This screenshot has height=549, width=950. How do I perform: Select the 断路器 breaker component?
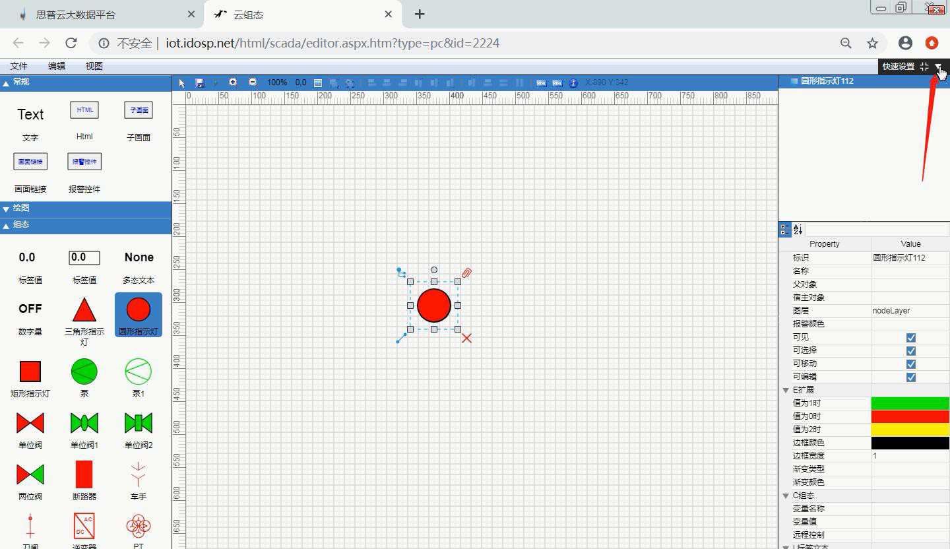click(84, 474)
